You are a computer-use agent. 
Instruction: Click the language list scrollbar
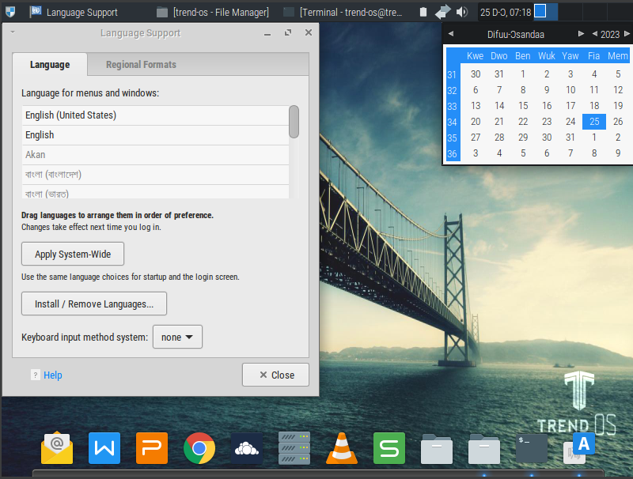click(294, 123)
